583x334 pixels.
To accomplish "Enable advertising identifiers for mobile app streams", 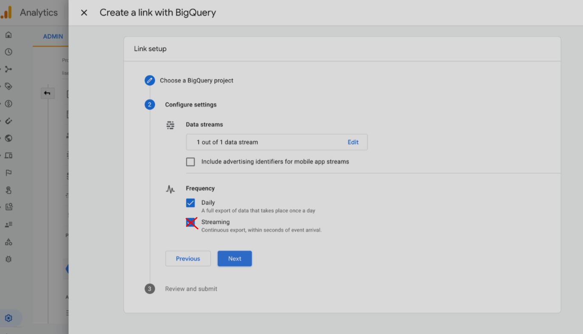I will [191, 162].
